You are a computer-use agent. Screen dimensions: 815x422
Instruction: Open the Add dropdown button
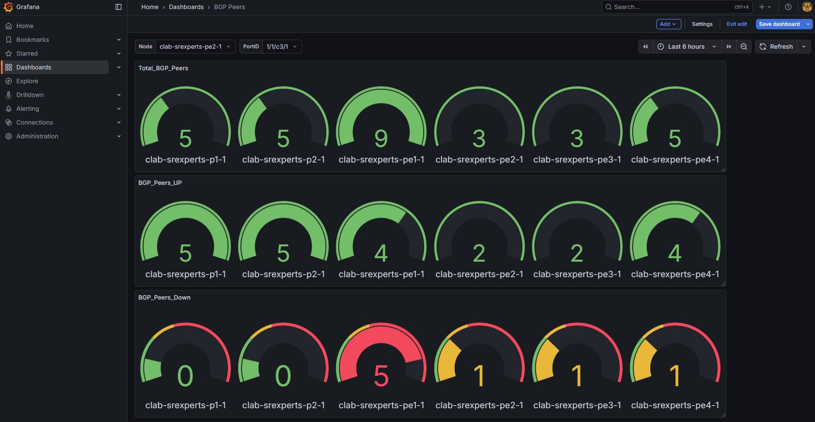pos(668,24)
